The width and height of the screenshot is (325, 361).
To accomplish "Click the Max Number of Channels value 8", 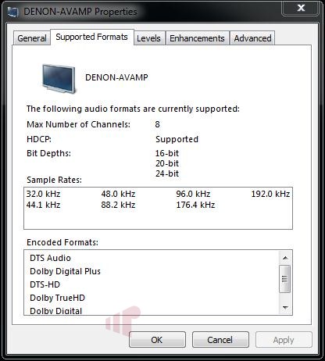I will coord(157,124).
